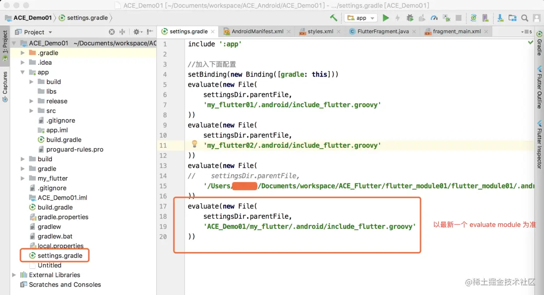Open the SDK Manager download icon
Image resolution: width=544 pixels, height=295 pixels.
tap(501, 18)
